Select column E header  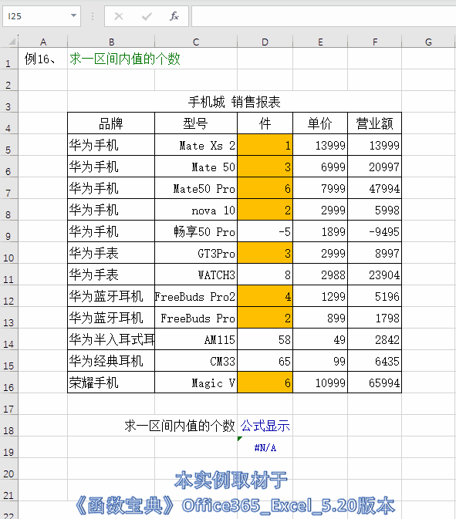click(x=320, y=42)
